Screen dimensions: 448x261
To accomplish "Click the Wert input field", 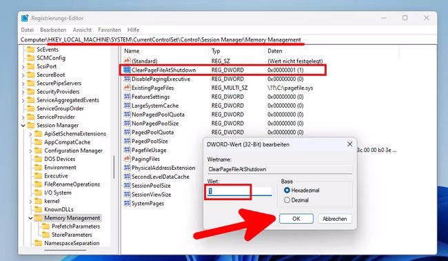I will pyautogui.click(x=239, y=191).
